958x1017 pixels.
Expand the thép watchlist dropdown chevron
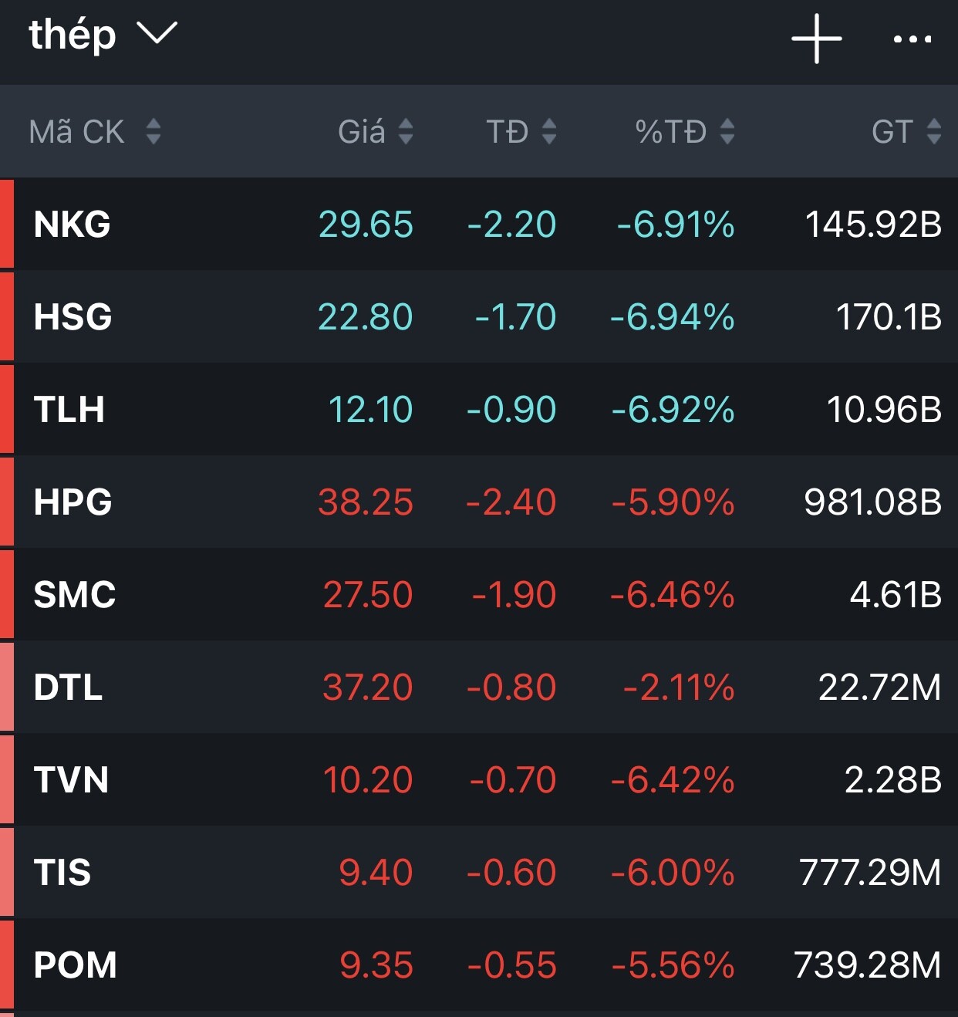(157, 33)
